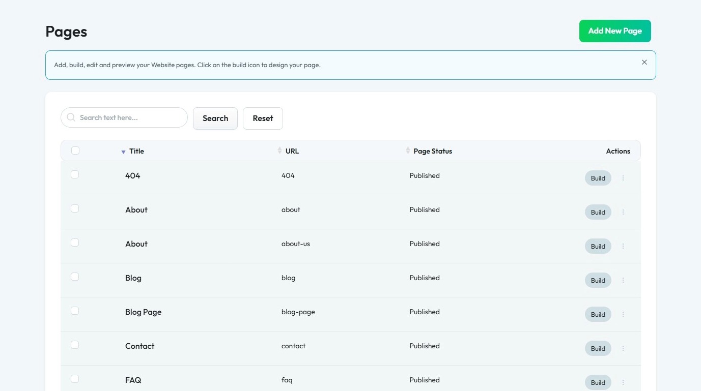Open three-dot menu for Blog Page row
Image resolution: width=701 pixels, height=391 pixels.
tap(623, 314)
